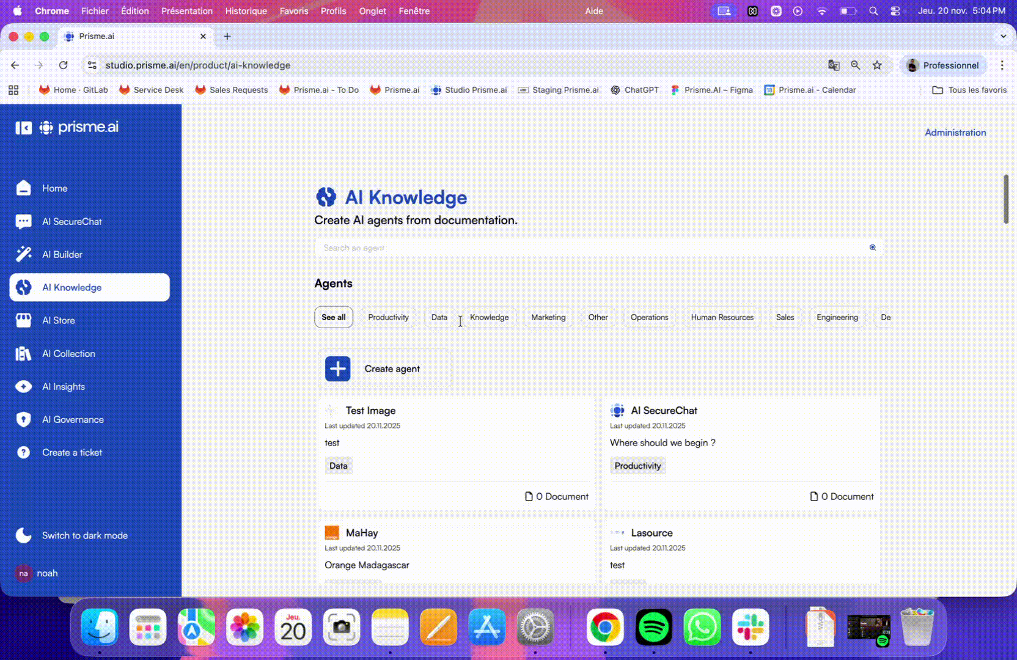Screen dimensions: 1017x660
Task: Click the page vertical scrollbar
Action: (x=1006, y=199)
